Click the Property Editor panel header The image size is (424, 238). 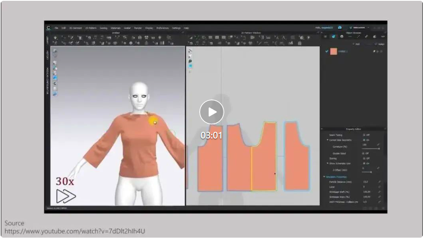click(x=353, y=129)
